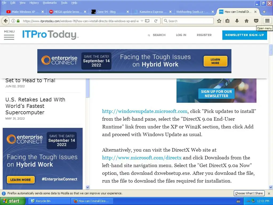Click the browser back arrow button

coord(6,21)
